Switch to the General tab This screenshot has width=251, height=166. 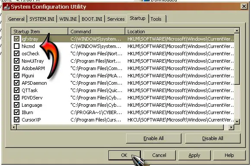[x=16, y=19]
